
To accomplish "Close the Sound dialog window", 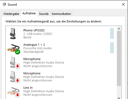I will click(123, 4).
